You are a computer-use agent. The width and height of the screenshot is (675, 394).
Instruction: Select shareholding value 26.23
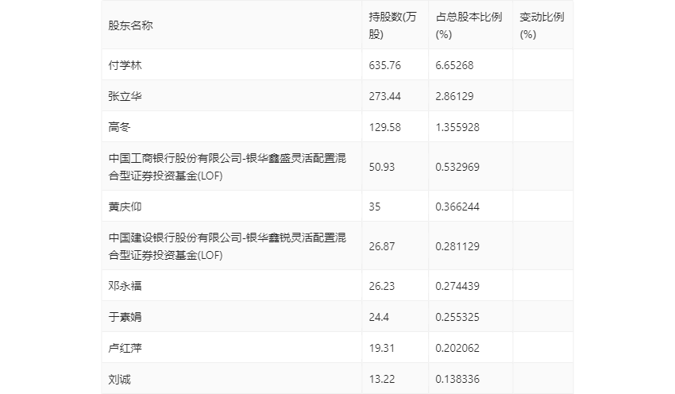[382, 286]
